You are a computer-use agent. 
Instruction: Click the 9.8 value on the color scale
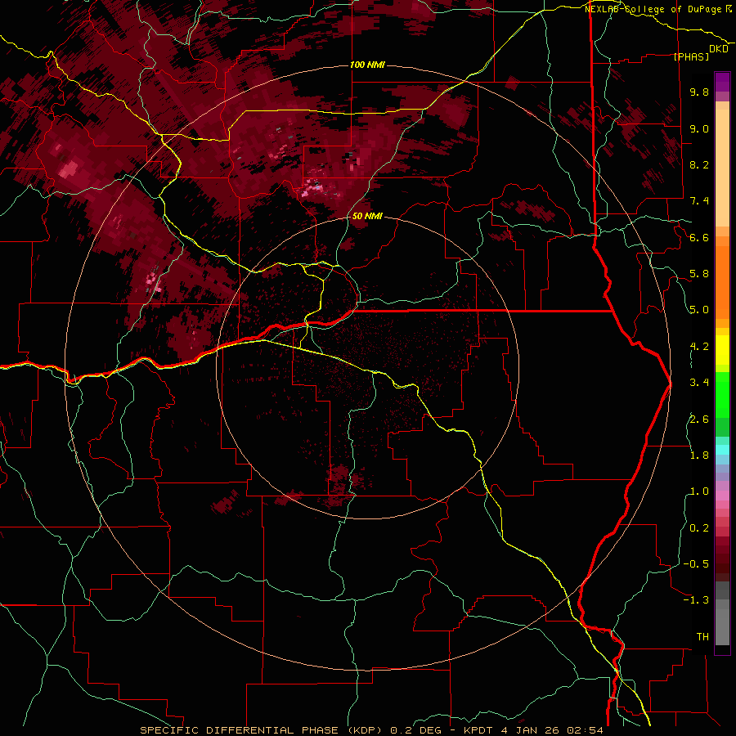(x=699, y=92)
